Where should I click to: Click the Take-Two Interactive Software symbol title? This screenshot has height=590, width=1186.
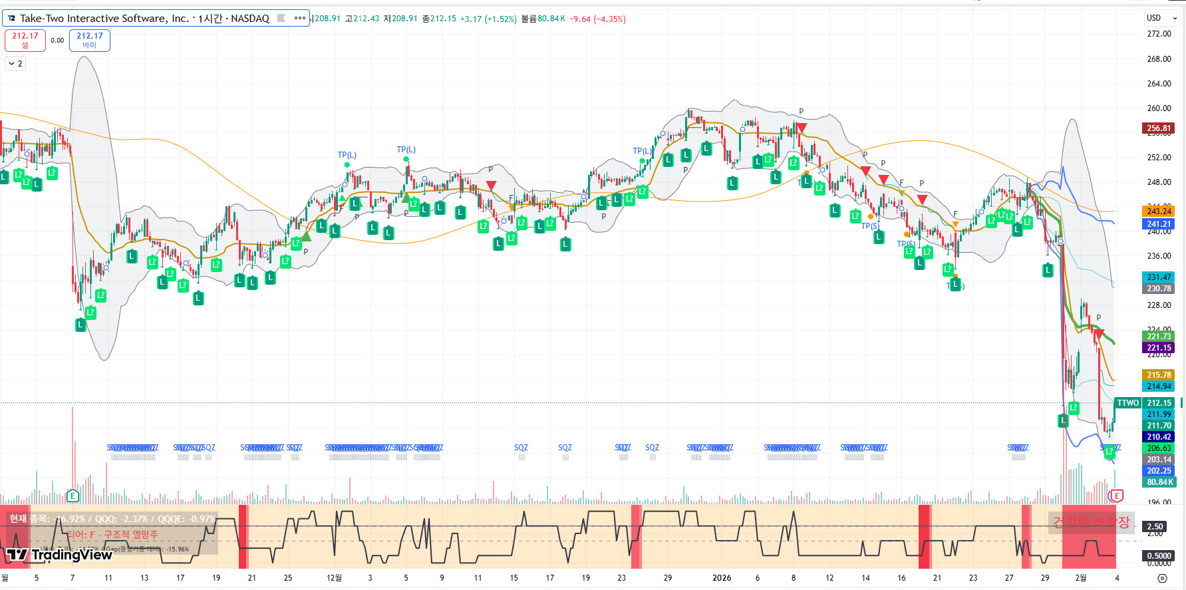click(x=143, y=19)
